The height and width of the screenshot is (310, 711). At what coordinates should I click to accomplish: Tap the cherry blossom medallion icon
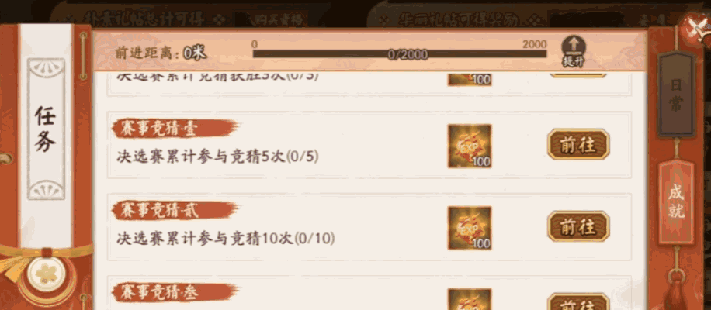pos(47,274)
